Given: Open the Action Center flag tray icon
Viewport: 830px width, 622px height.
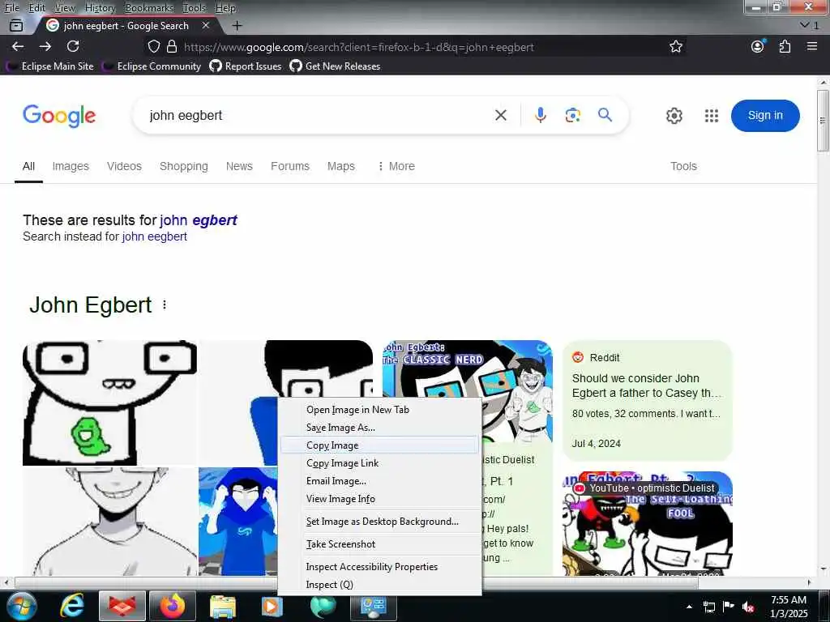Looking at the screenshot, I should click(729, 607).
